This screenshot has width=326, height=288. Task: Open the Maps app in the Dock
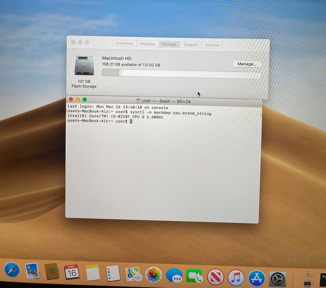(x=133, y=274)
